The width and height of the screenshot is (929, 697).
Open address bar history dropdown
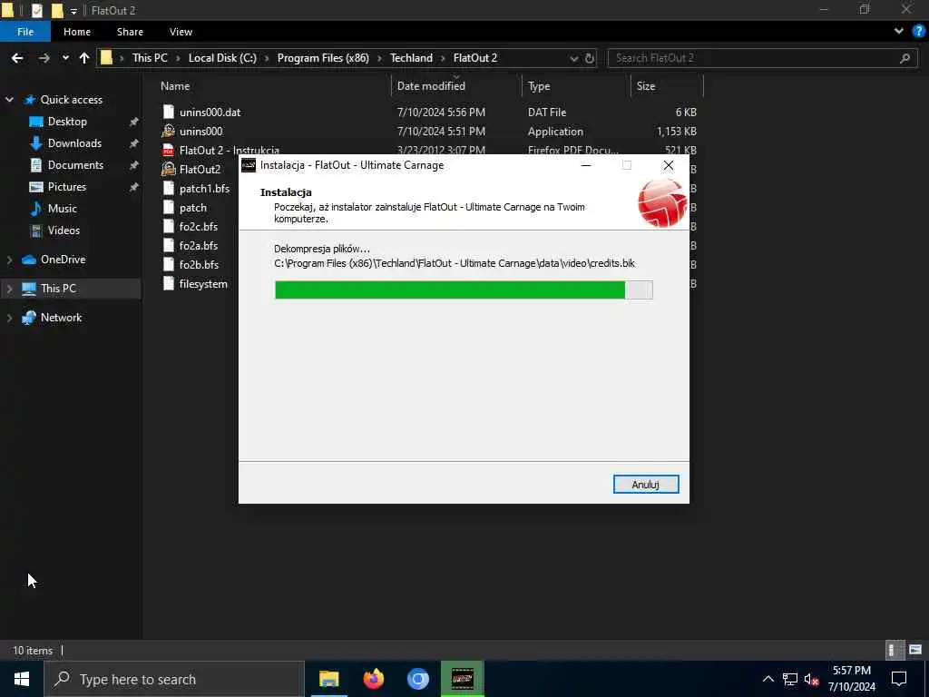click(573, 59)
